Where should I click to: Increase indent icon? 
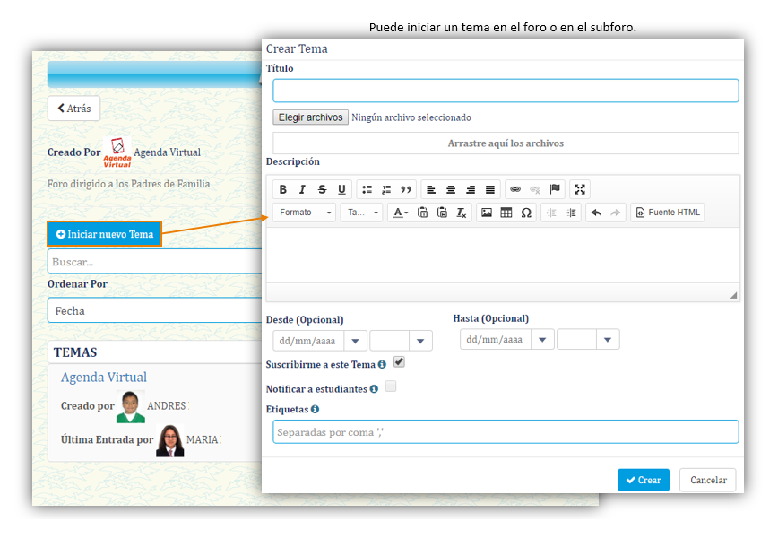[571, 213]
